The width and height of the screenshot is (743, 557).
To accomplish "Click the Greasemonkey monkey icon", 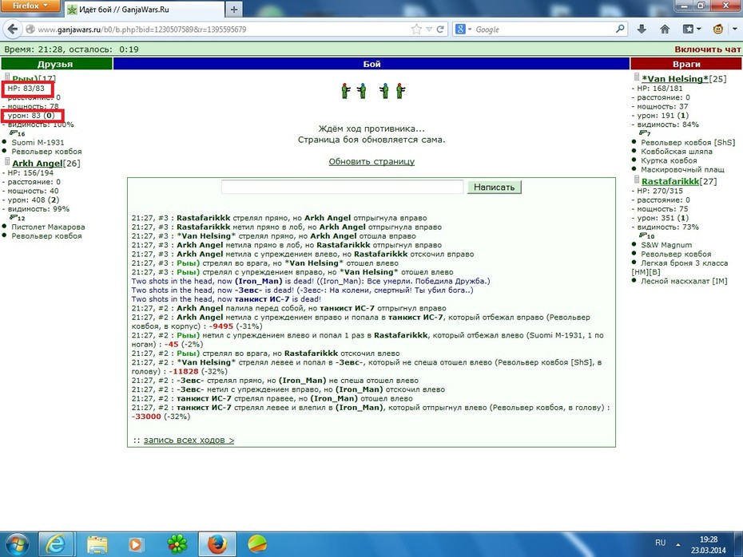I will pos(718,30).
